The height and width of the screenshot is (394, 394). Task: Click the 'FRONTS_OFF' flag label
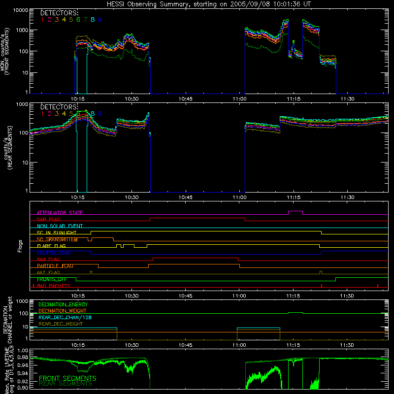[x=52, y=279]
